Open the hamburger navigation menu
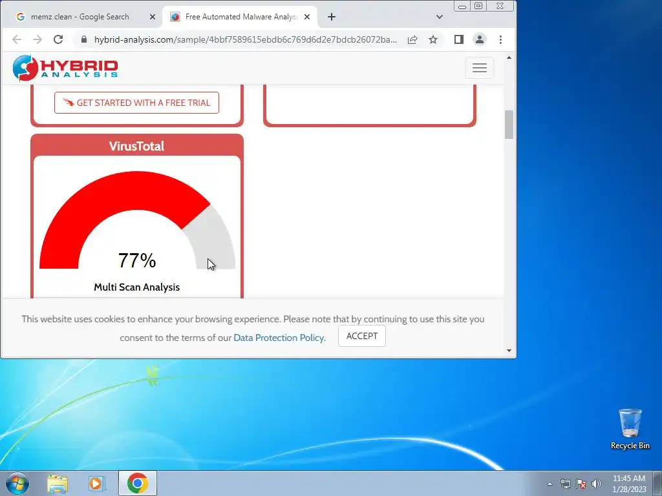This screenshot has width=662, height=496. click(x=480, y=67)
